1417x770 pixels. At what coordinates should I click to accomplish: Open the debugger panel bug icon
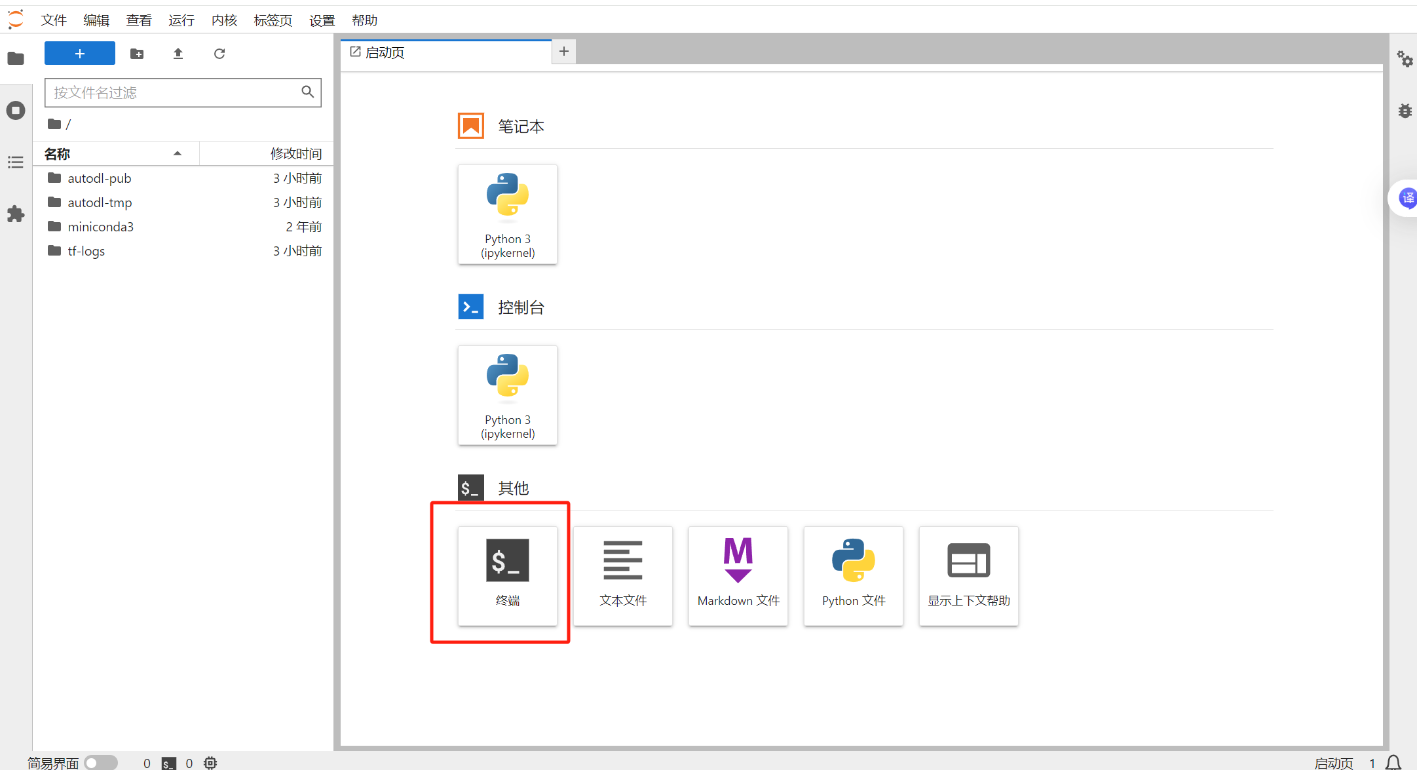[1405, 111]
